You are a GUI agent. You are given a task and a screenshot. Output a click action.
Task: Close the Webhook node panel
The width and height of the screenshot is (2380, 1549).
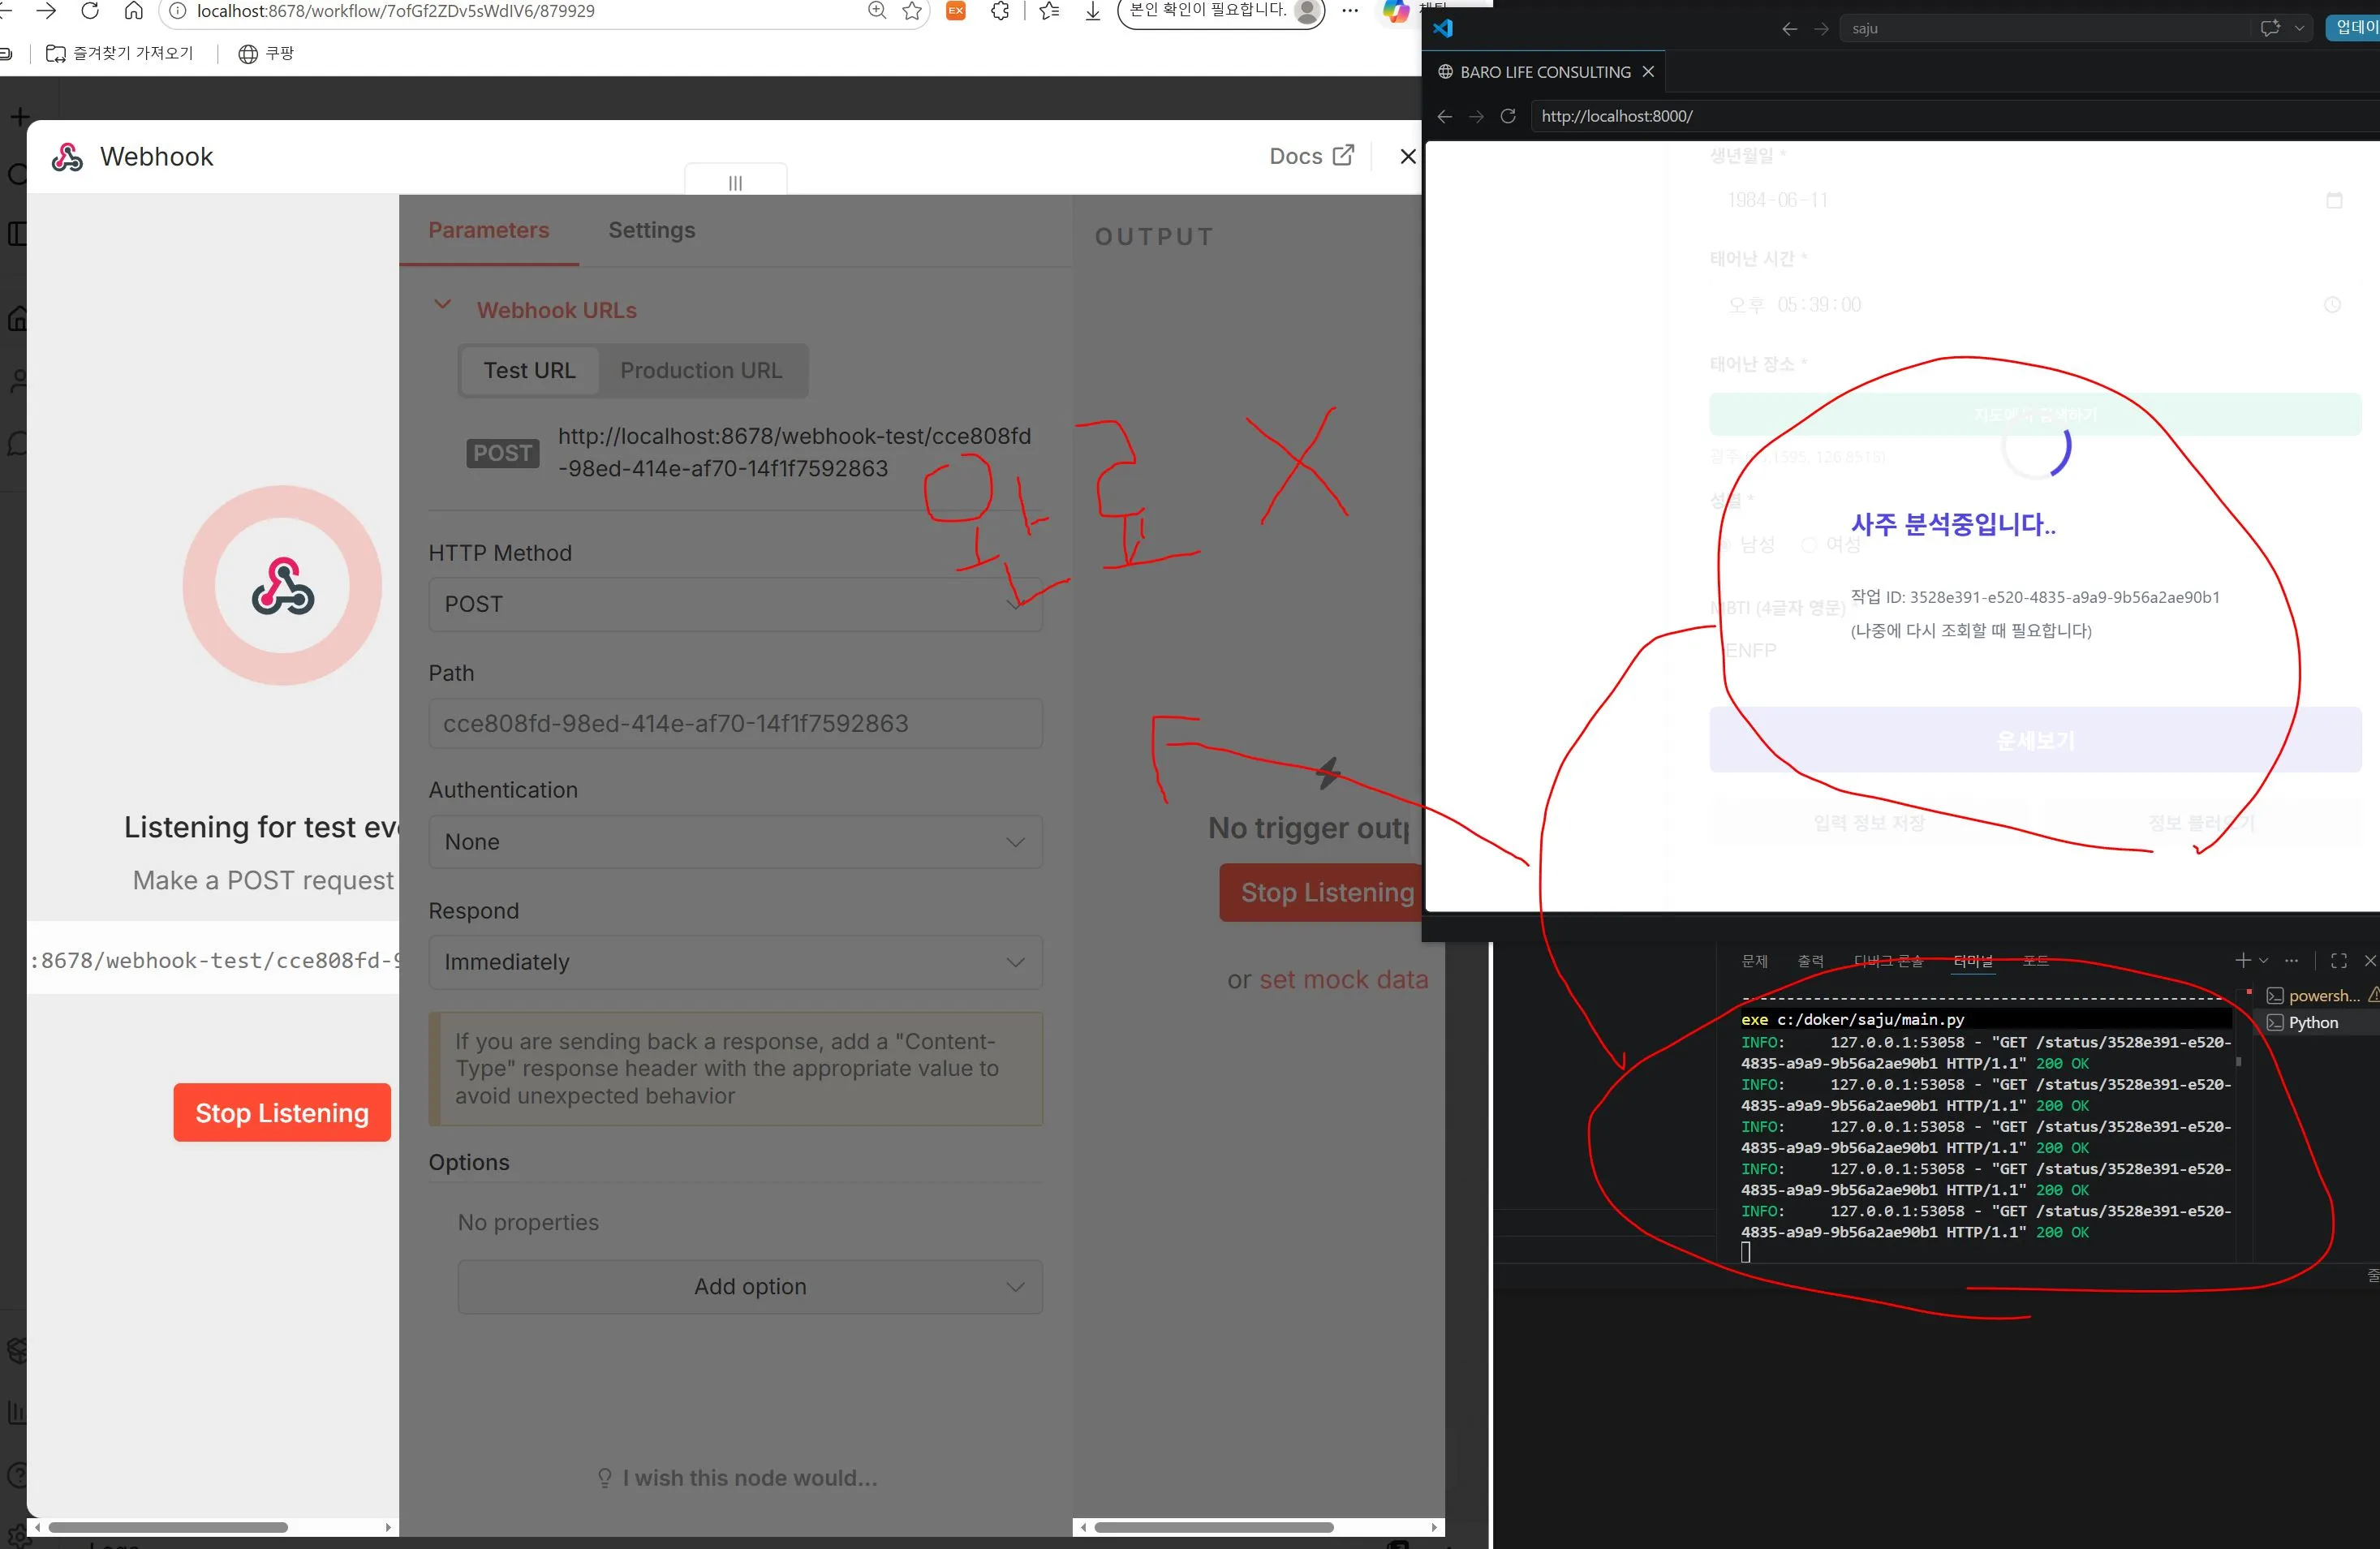tap(1407, 156)
